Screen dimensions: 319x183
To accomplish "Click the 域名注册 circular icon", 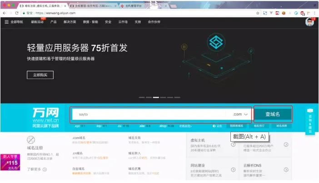I will coord(31,140).
